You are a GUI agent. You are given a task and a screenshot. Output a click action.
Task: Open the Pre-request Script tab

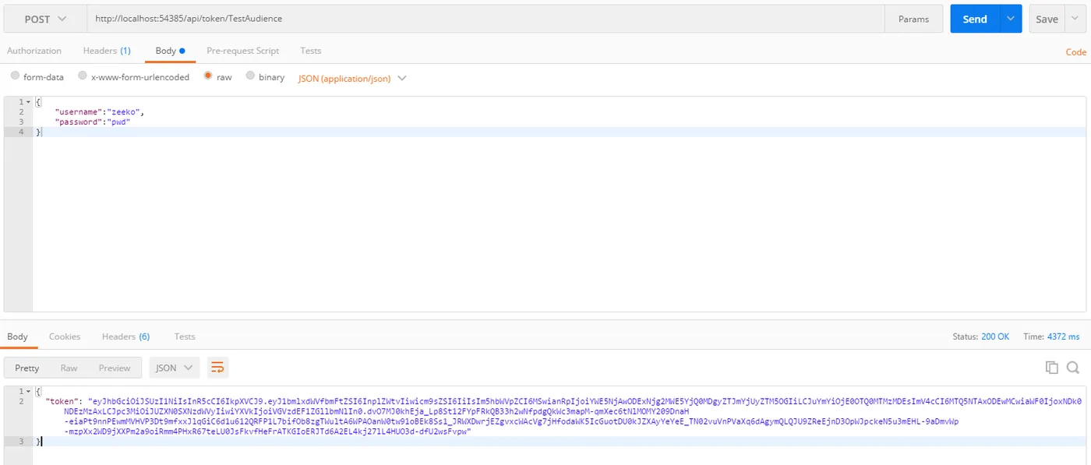[242, 51]
